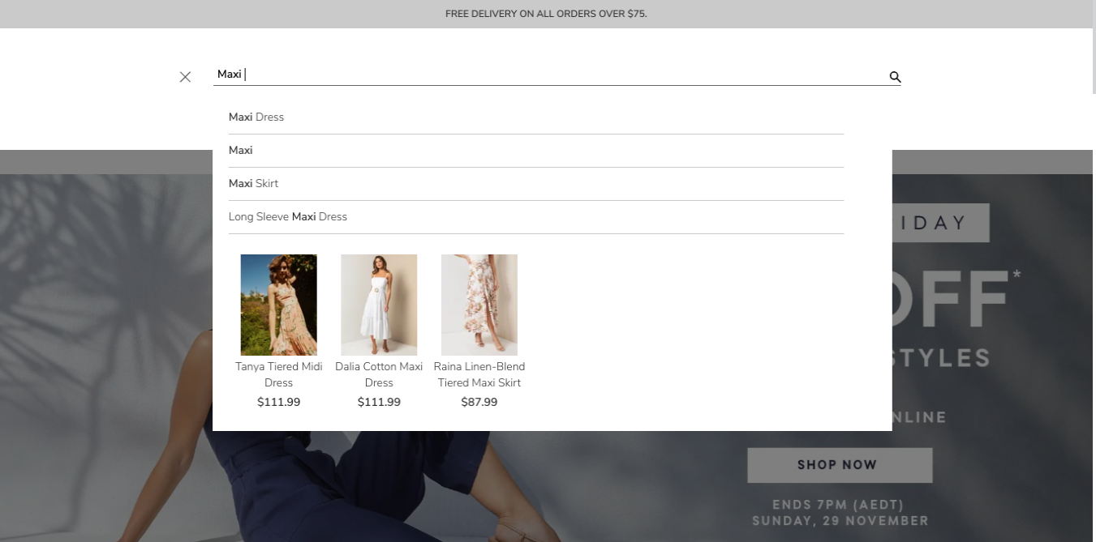Image resolution: width=1096 pixels, height=542 pixels.
Task: Open the Tanya Tiered Midi Dress thumbnail
Action: point(278,305)
